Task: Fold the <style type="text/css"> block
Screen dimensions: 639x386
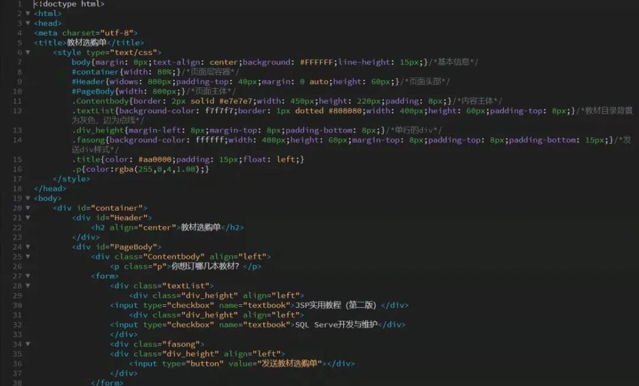Action: click(27, 52)
